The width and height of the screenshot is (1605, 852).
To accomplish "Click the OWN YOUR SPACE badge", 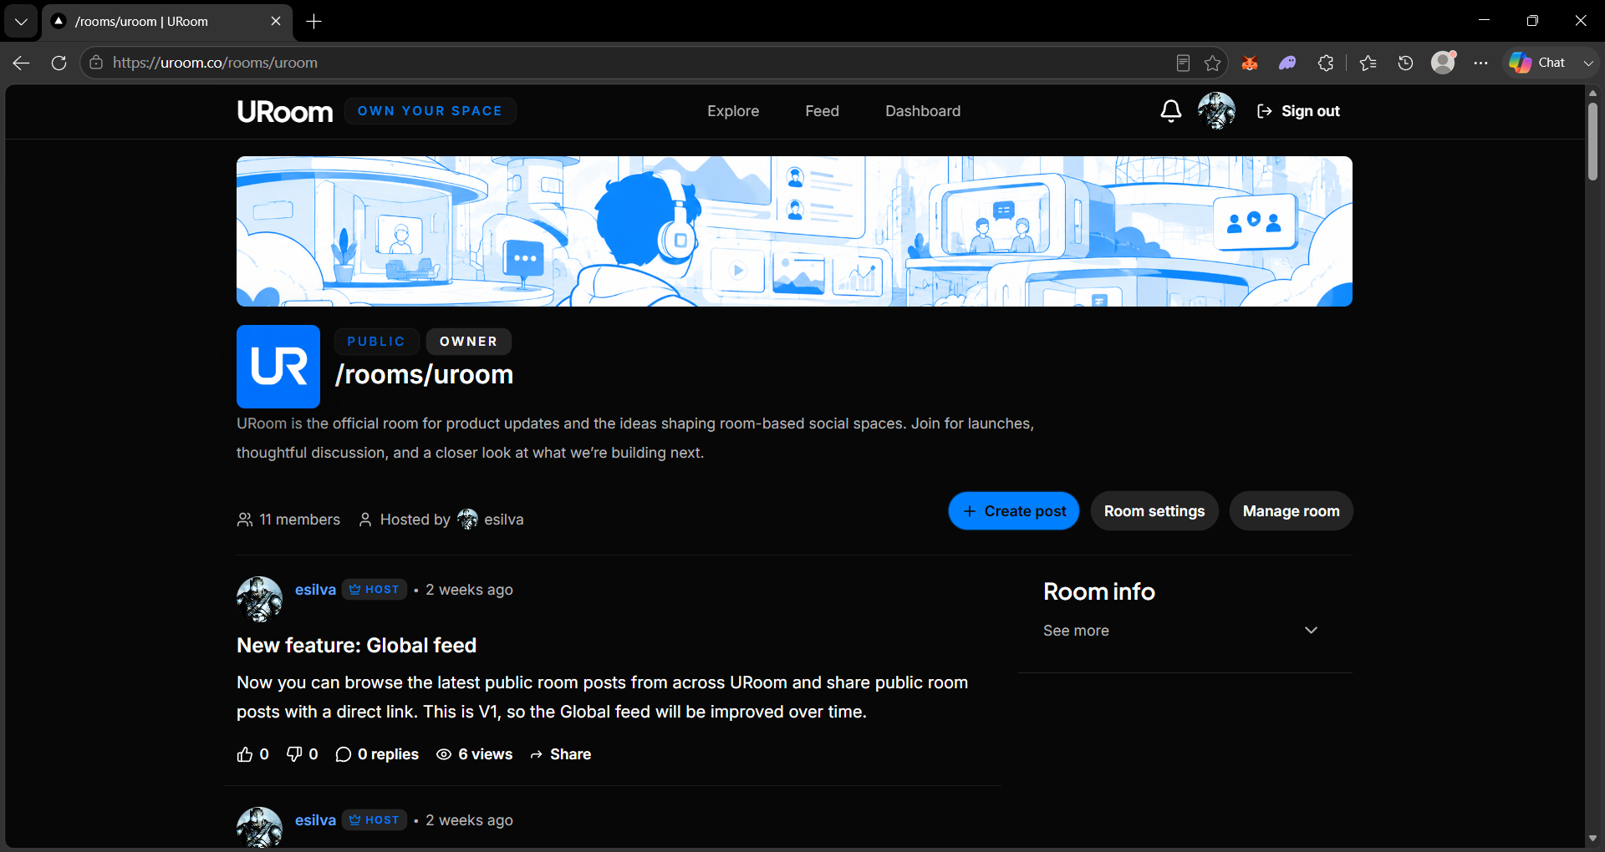I will 430,111.
